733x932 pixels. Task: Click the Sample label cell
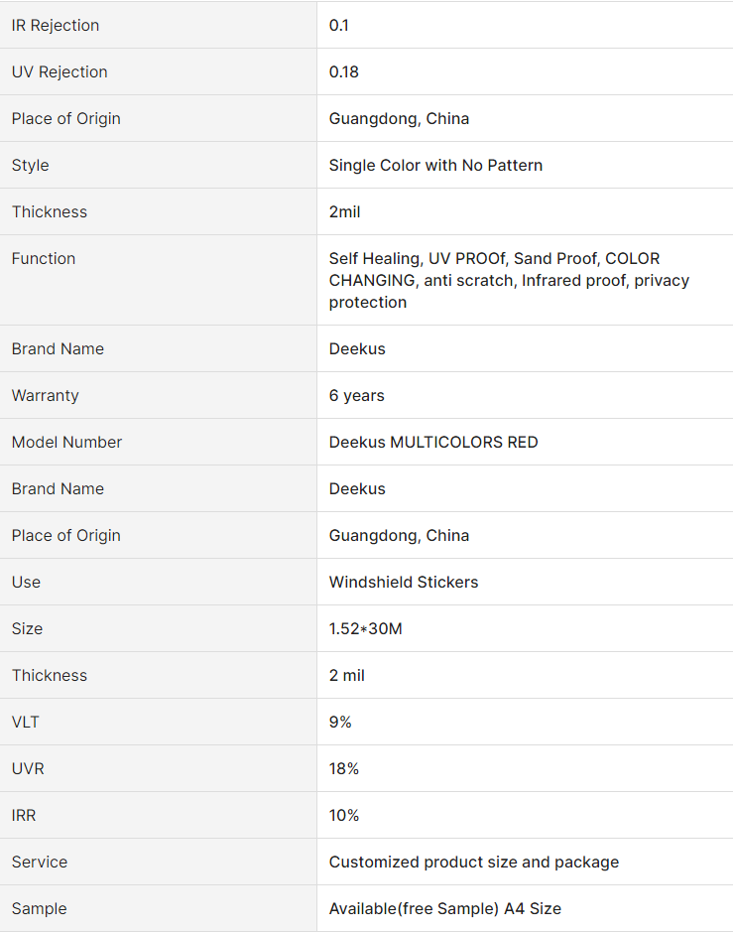tap(158, 909)
